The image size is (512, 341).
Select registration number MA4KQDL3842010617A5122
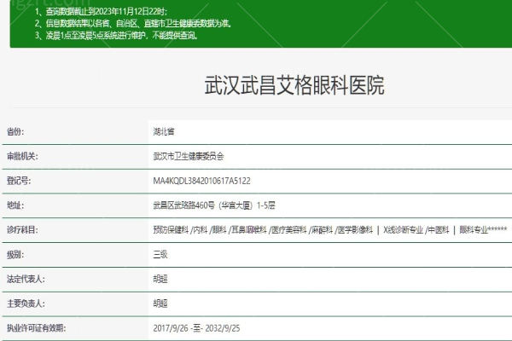click(x=201, y=181)
